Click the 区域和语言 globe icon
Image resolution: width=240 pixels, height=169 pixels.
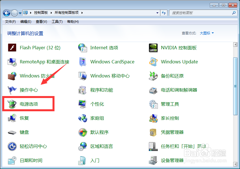[83, 146]
